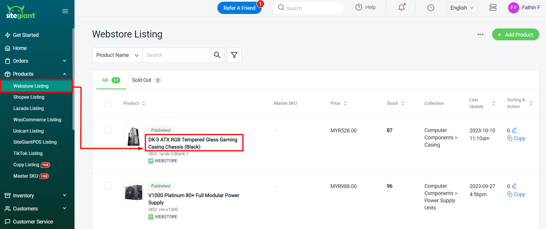The image size is (546, 229).
Task: Click the product search magnifier button
Action: (x=217, y=55)
